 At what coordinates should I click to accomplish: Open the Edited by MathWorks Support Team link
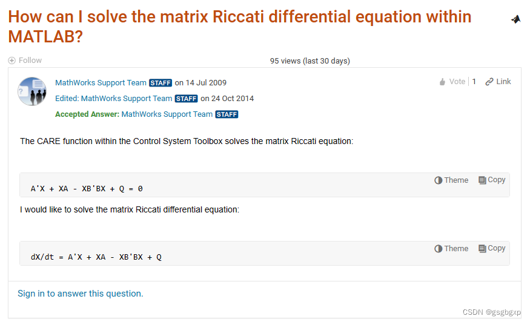[127, 99]
